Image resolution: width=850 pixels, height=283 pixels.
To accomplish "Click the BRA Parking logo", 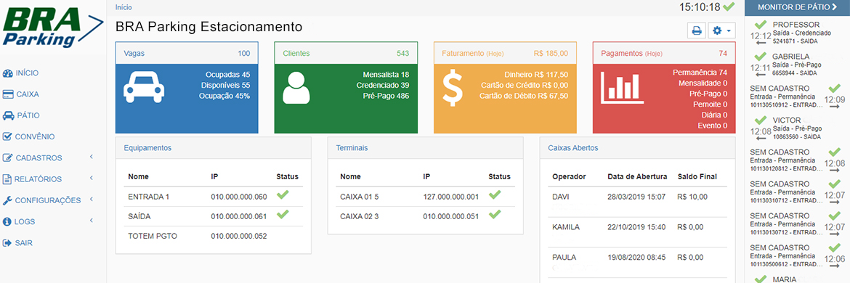I will (52, 27).
